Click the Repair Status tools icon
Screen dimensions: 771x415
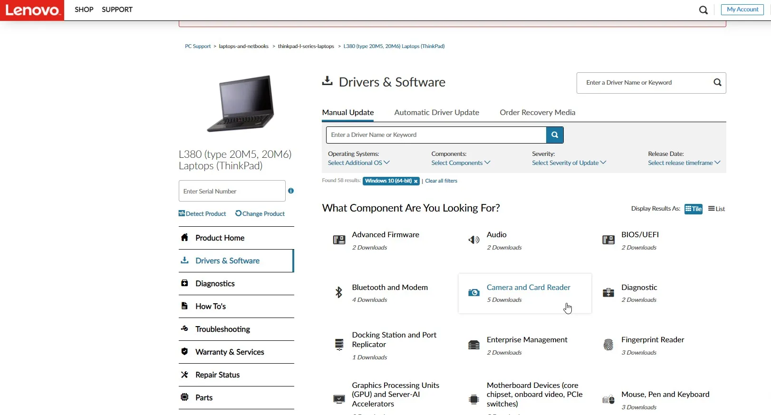[x=184, y=374]
